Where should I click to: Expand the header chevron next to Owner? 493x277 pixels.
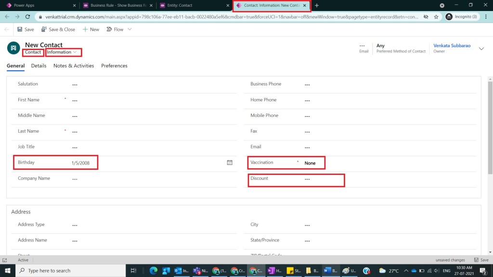[480, 47]
